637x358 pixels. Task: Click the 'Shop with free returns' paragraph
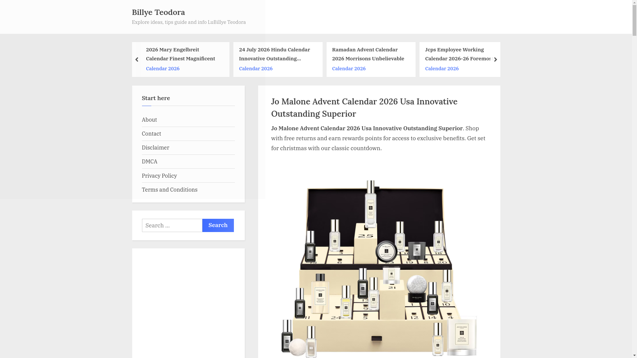click(378, 138)
